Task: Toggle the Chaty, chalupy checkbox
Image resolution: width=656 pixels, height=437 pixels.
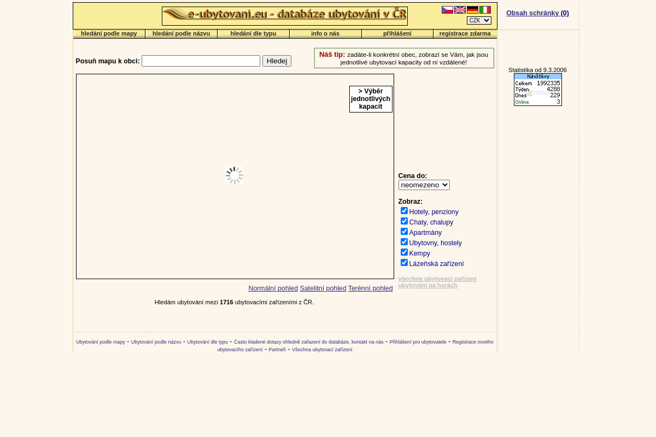Action: tap(404, 221)
